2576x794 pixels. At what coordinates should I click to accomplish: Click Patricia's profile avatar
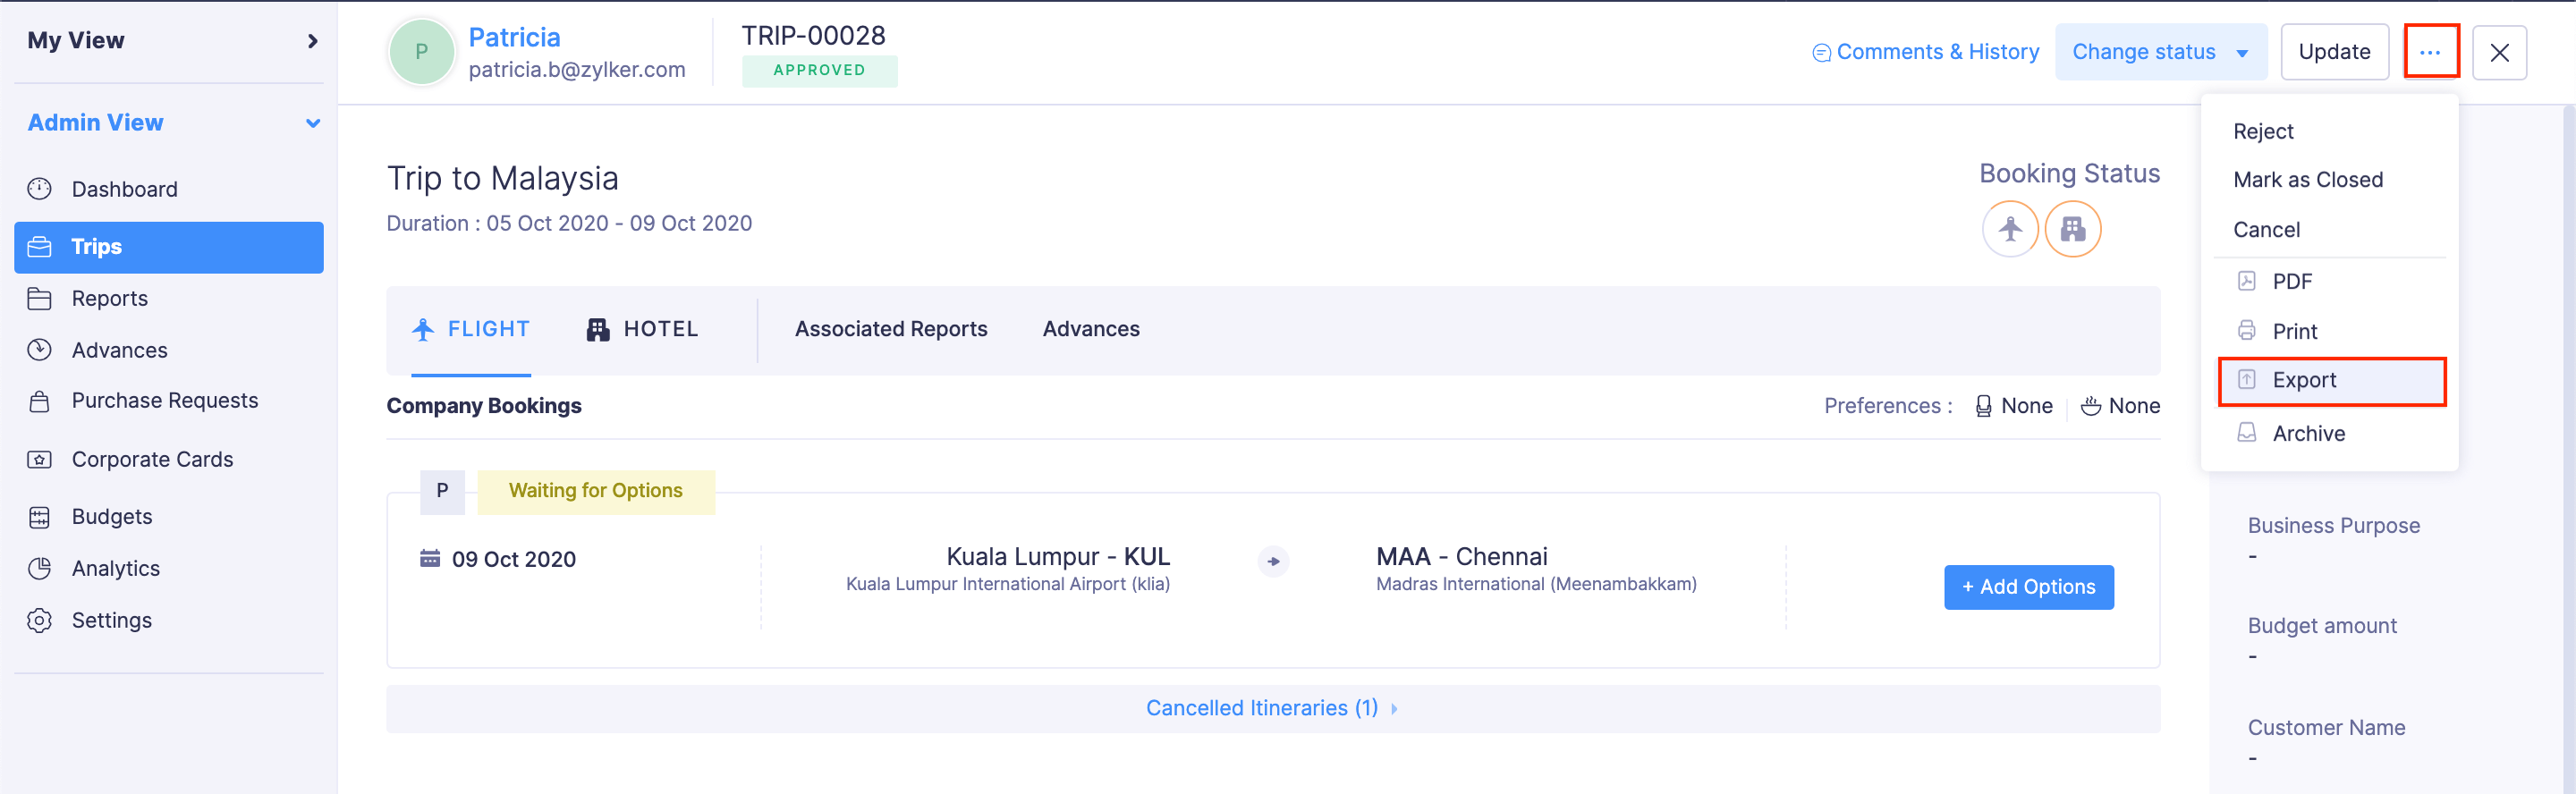tap(421, 52)
